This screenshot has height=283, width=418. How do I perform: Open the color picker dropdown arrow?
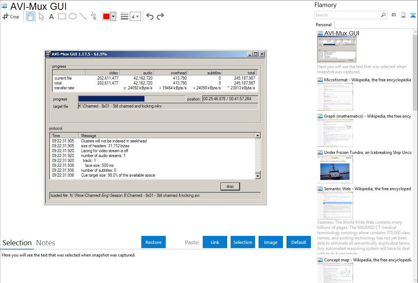(x=113, y=16)
